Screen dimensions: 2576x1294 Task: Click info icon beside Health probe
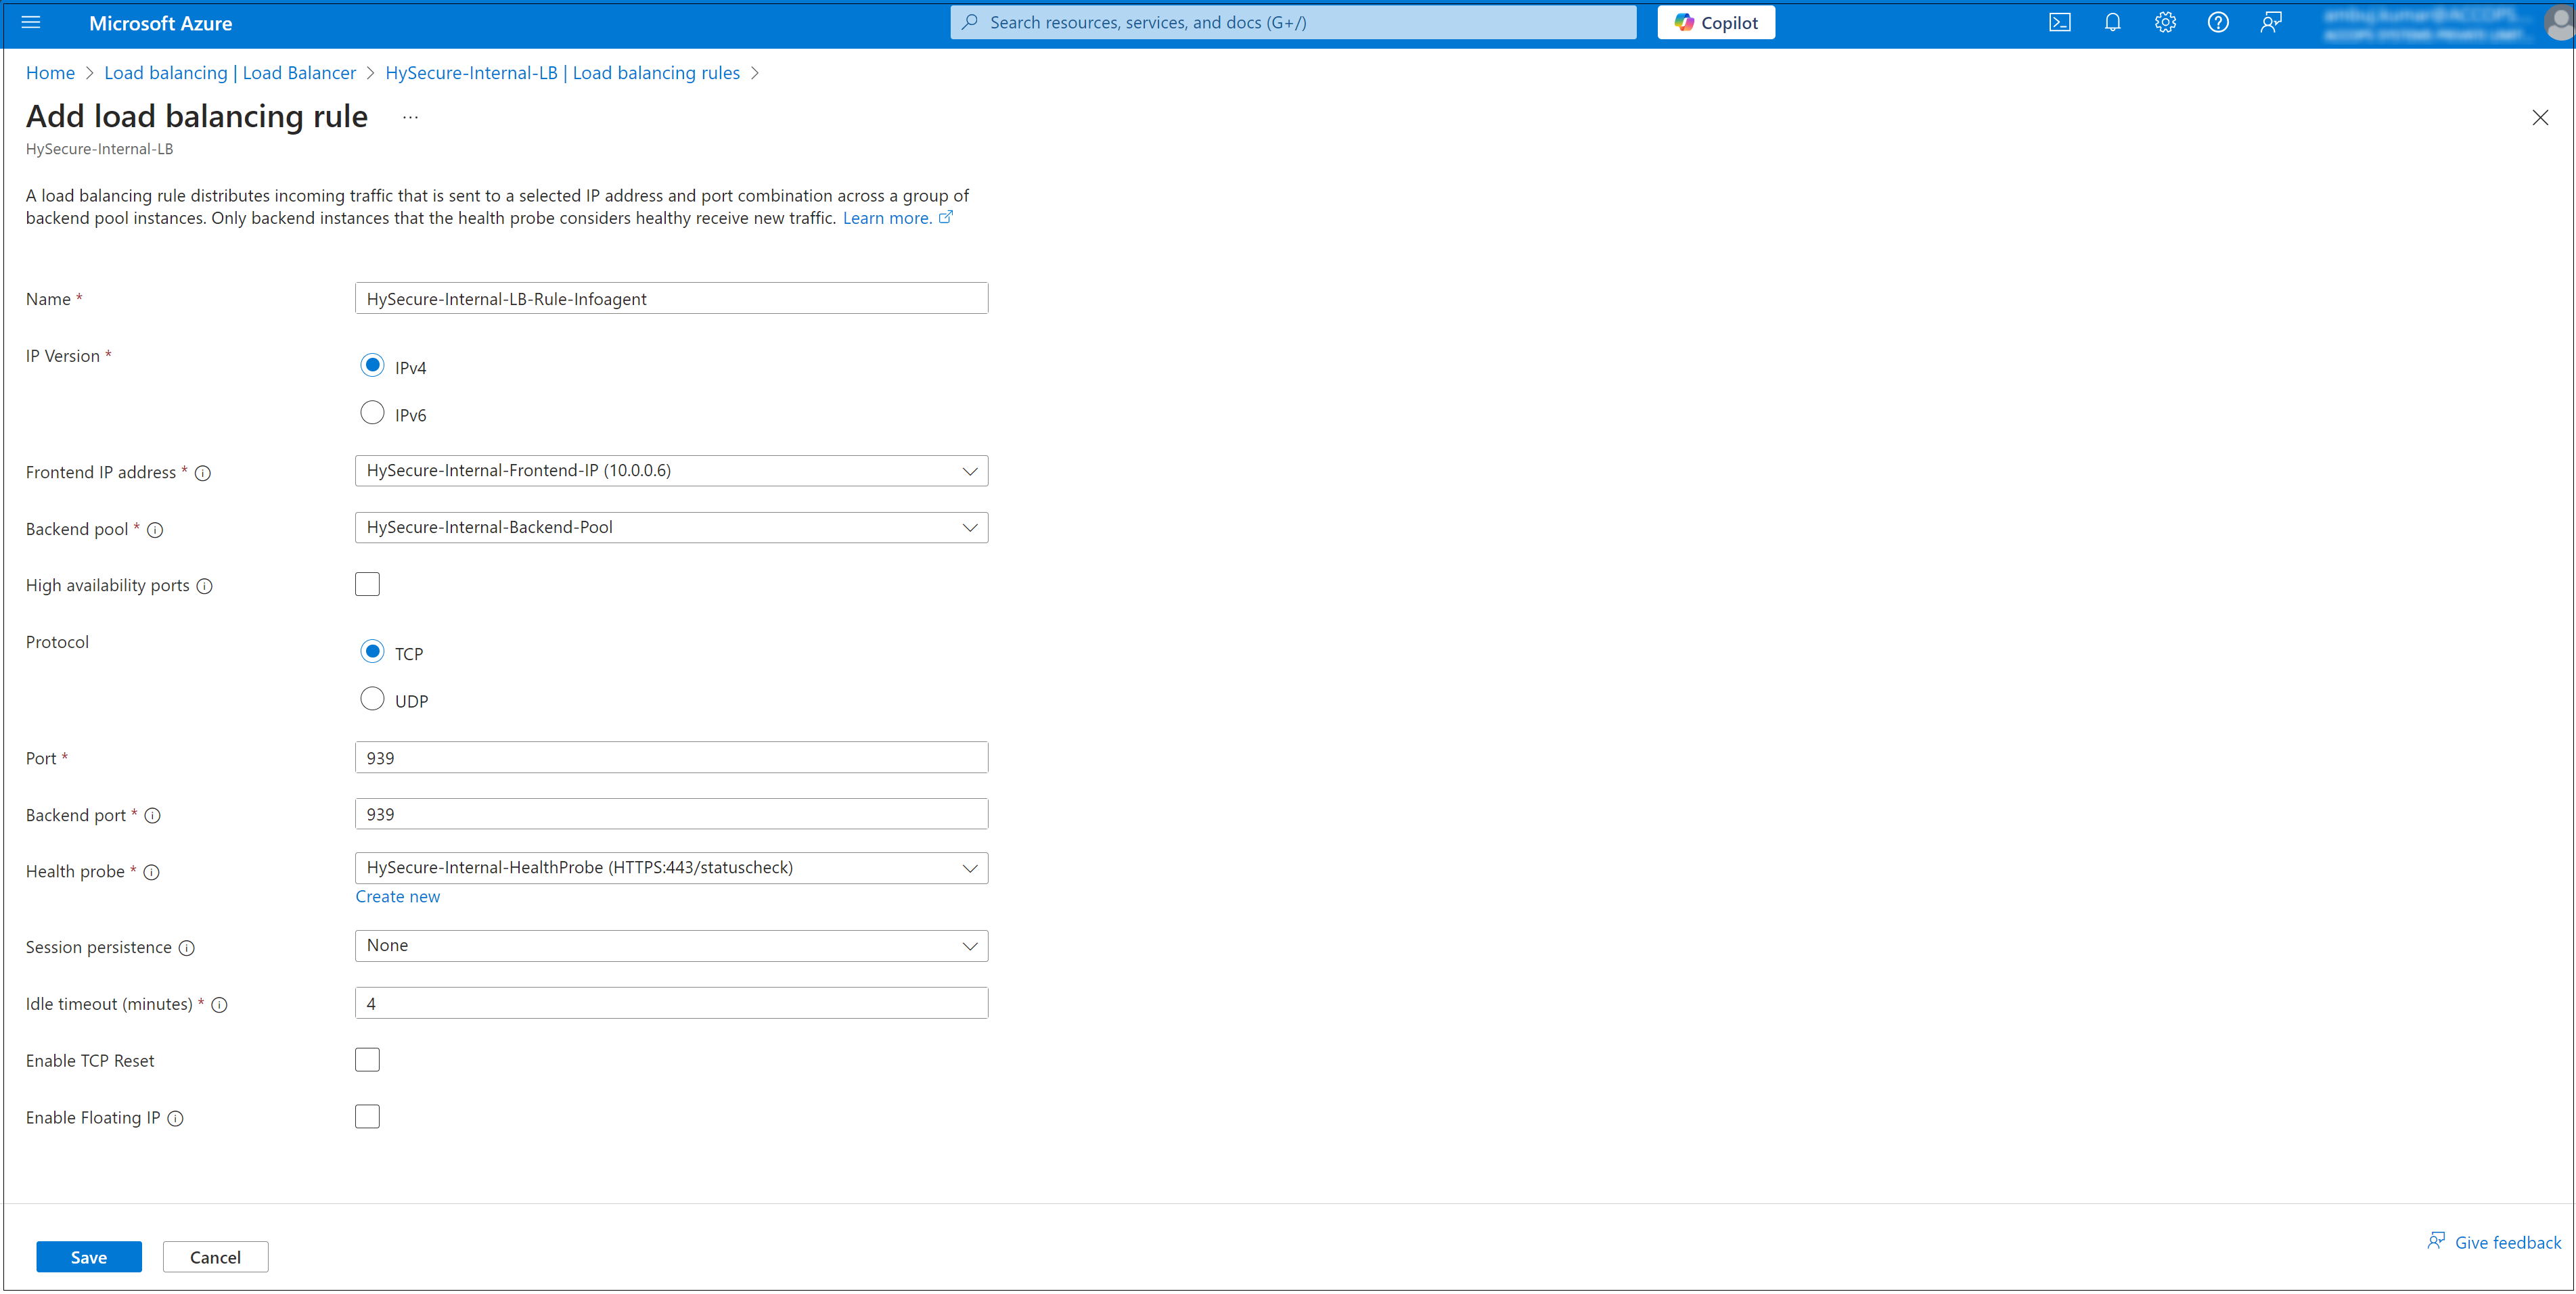(152, 872)
